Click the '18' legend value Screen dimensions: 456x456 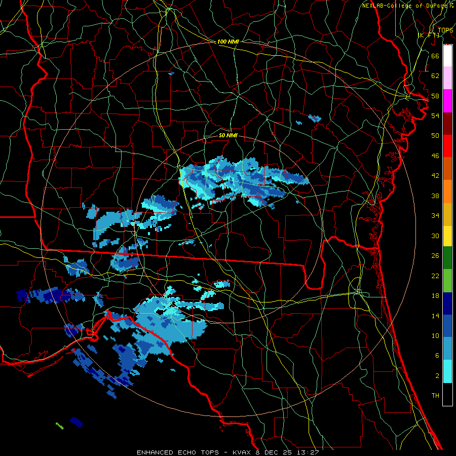(x=435, y=296)
